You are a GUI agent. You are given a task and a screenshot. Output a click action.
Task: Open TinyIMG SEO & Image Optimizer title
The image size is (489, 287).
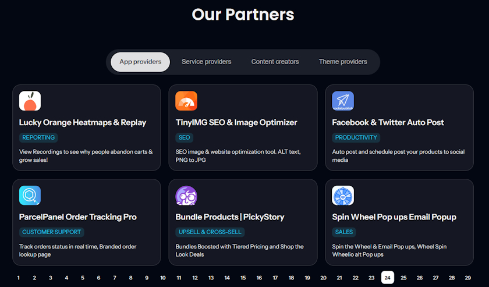coord(236,123)
